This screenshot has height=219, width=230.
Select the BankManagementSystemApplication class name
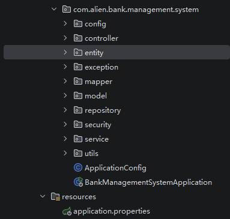pos(148,182)
